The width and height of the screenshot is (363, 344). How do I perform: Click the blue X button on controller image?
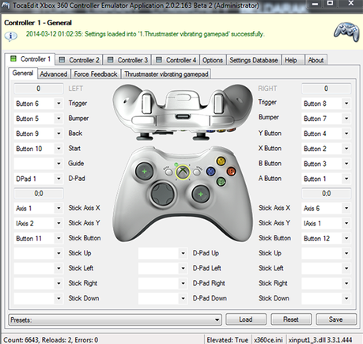pos(210,172)
